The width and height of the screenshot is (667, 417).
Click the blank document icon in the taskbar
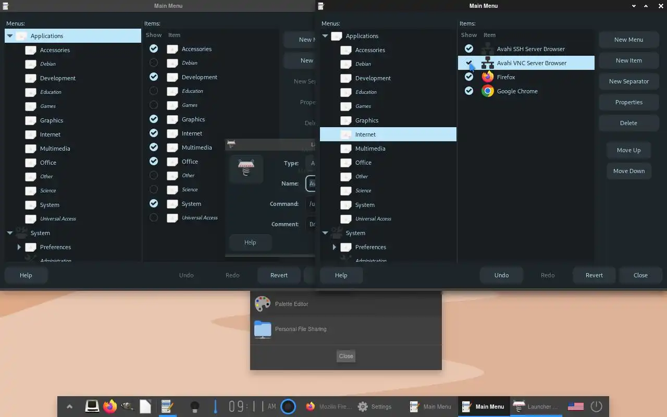(145, 407)
